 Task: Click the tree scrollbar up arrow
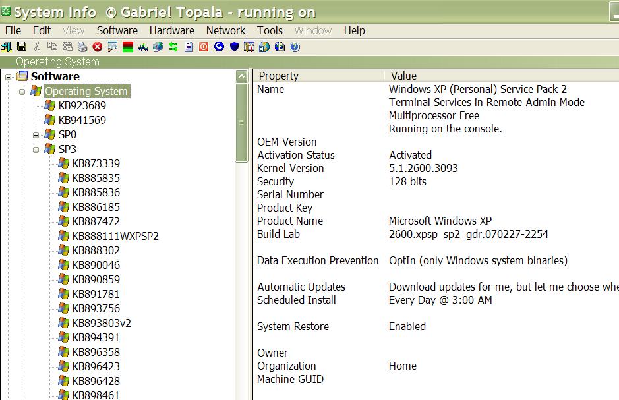pos(241,76)
